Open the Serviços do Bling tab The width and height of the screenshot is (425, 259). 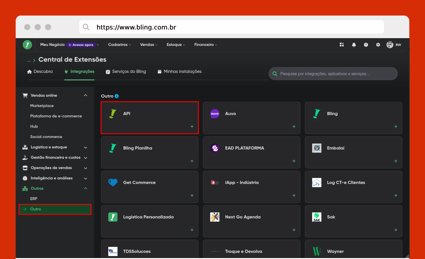pos(126,72)
